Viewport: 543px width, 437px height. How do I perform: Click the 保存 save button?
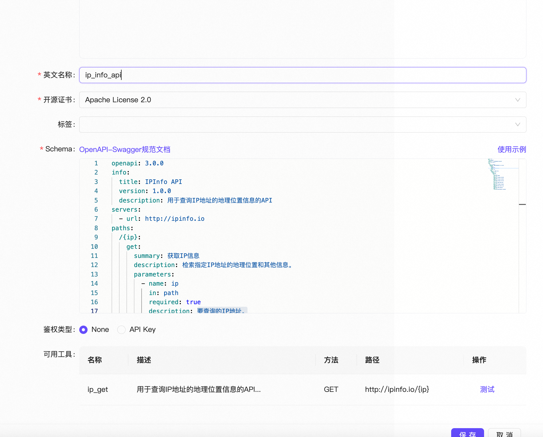467,433
